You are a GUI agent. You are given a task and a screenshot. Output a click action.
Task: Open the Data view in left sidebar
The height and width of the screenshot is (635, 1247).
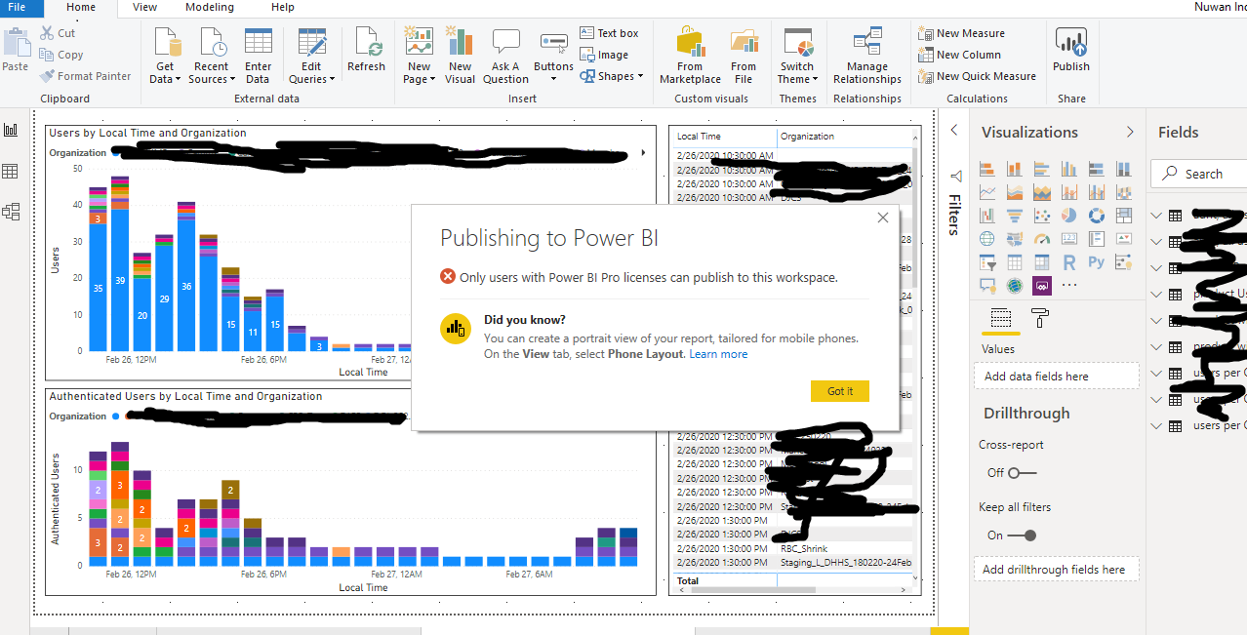[12, 172]
